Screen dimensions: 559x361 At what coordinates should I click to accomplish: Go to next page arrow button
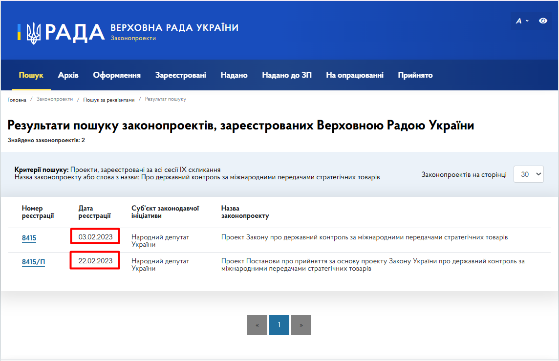tap(301, 325)
